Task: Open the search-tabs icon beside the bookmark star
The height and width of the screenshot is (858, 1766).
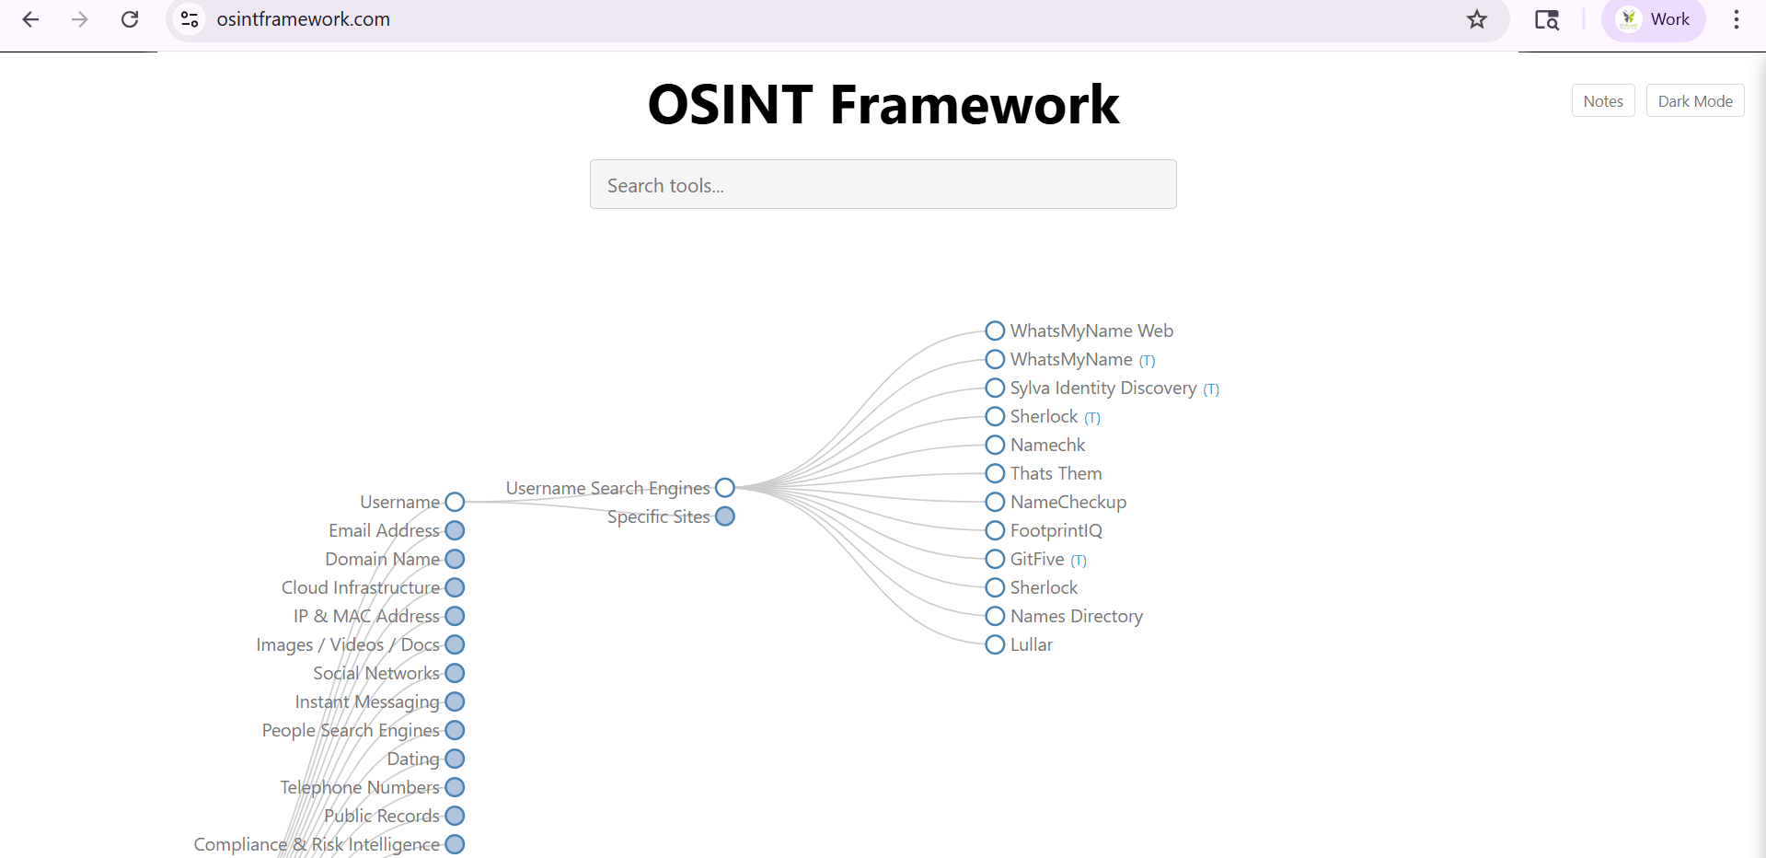Action: tap(1547, 19)
